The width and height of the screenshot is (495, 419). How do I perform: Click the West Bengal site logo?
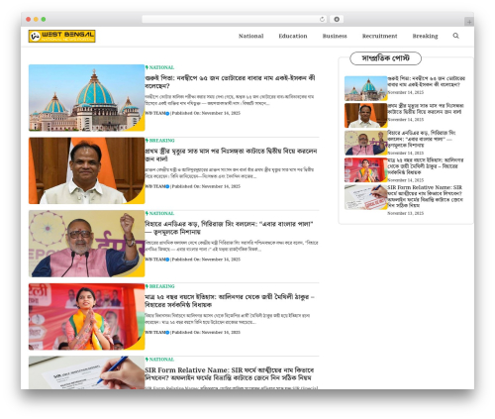pos(62,36)
